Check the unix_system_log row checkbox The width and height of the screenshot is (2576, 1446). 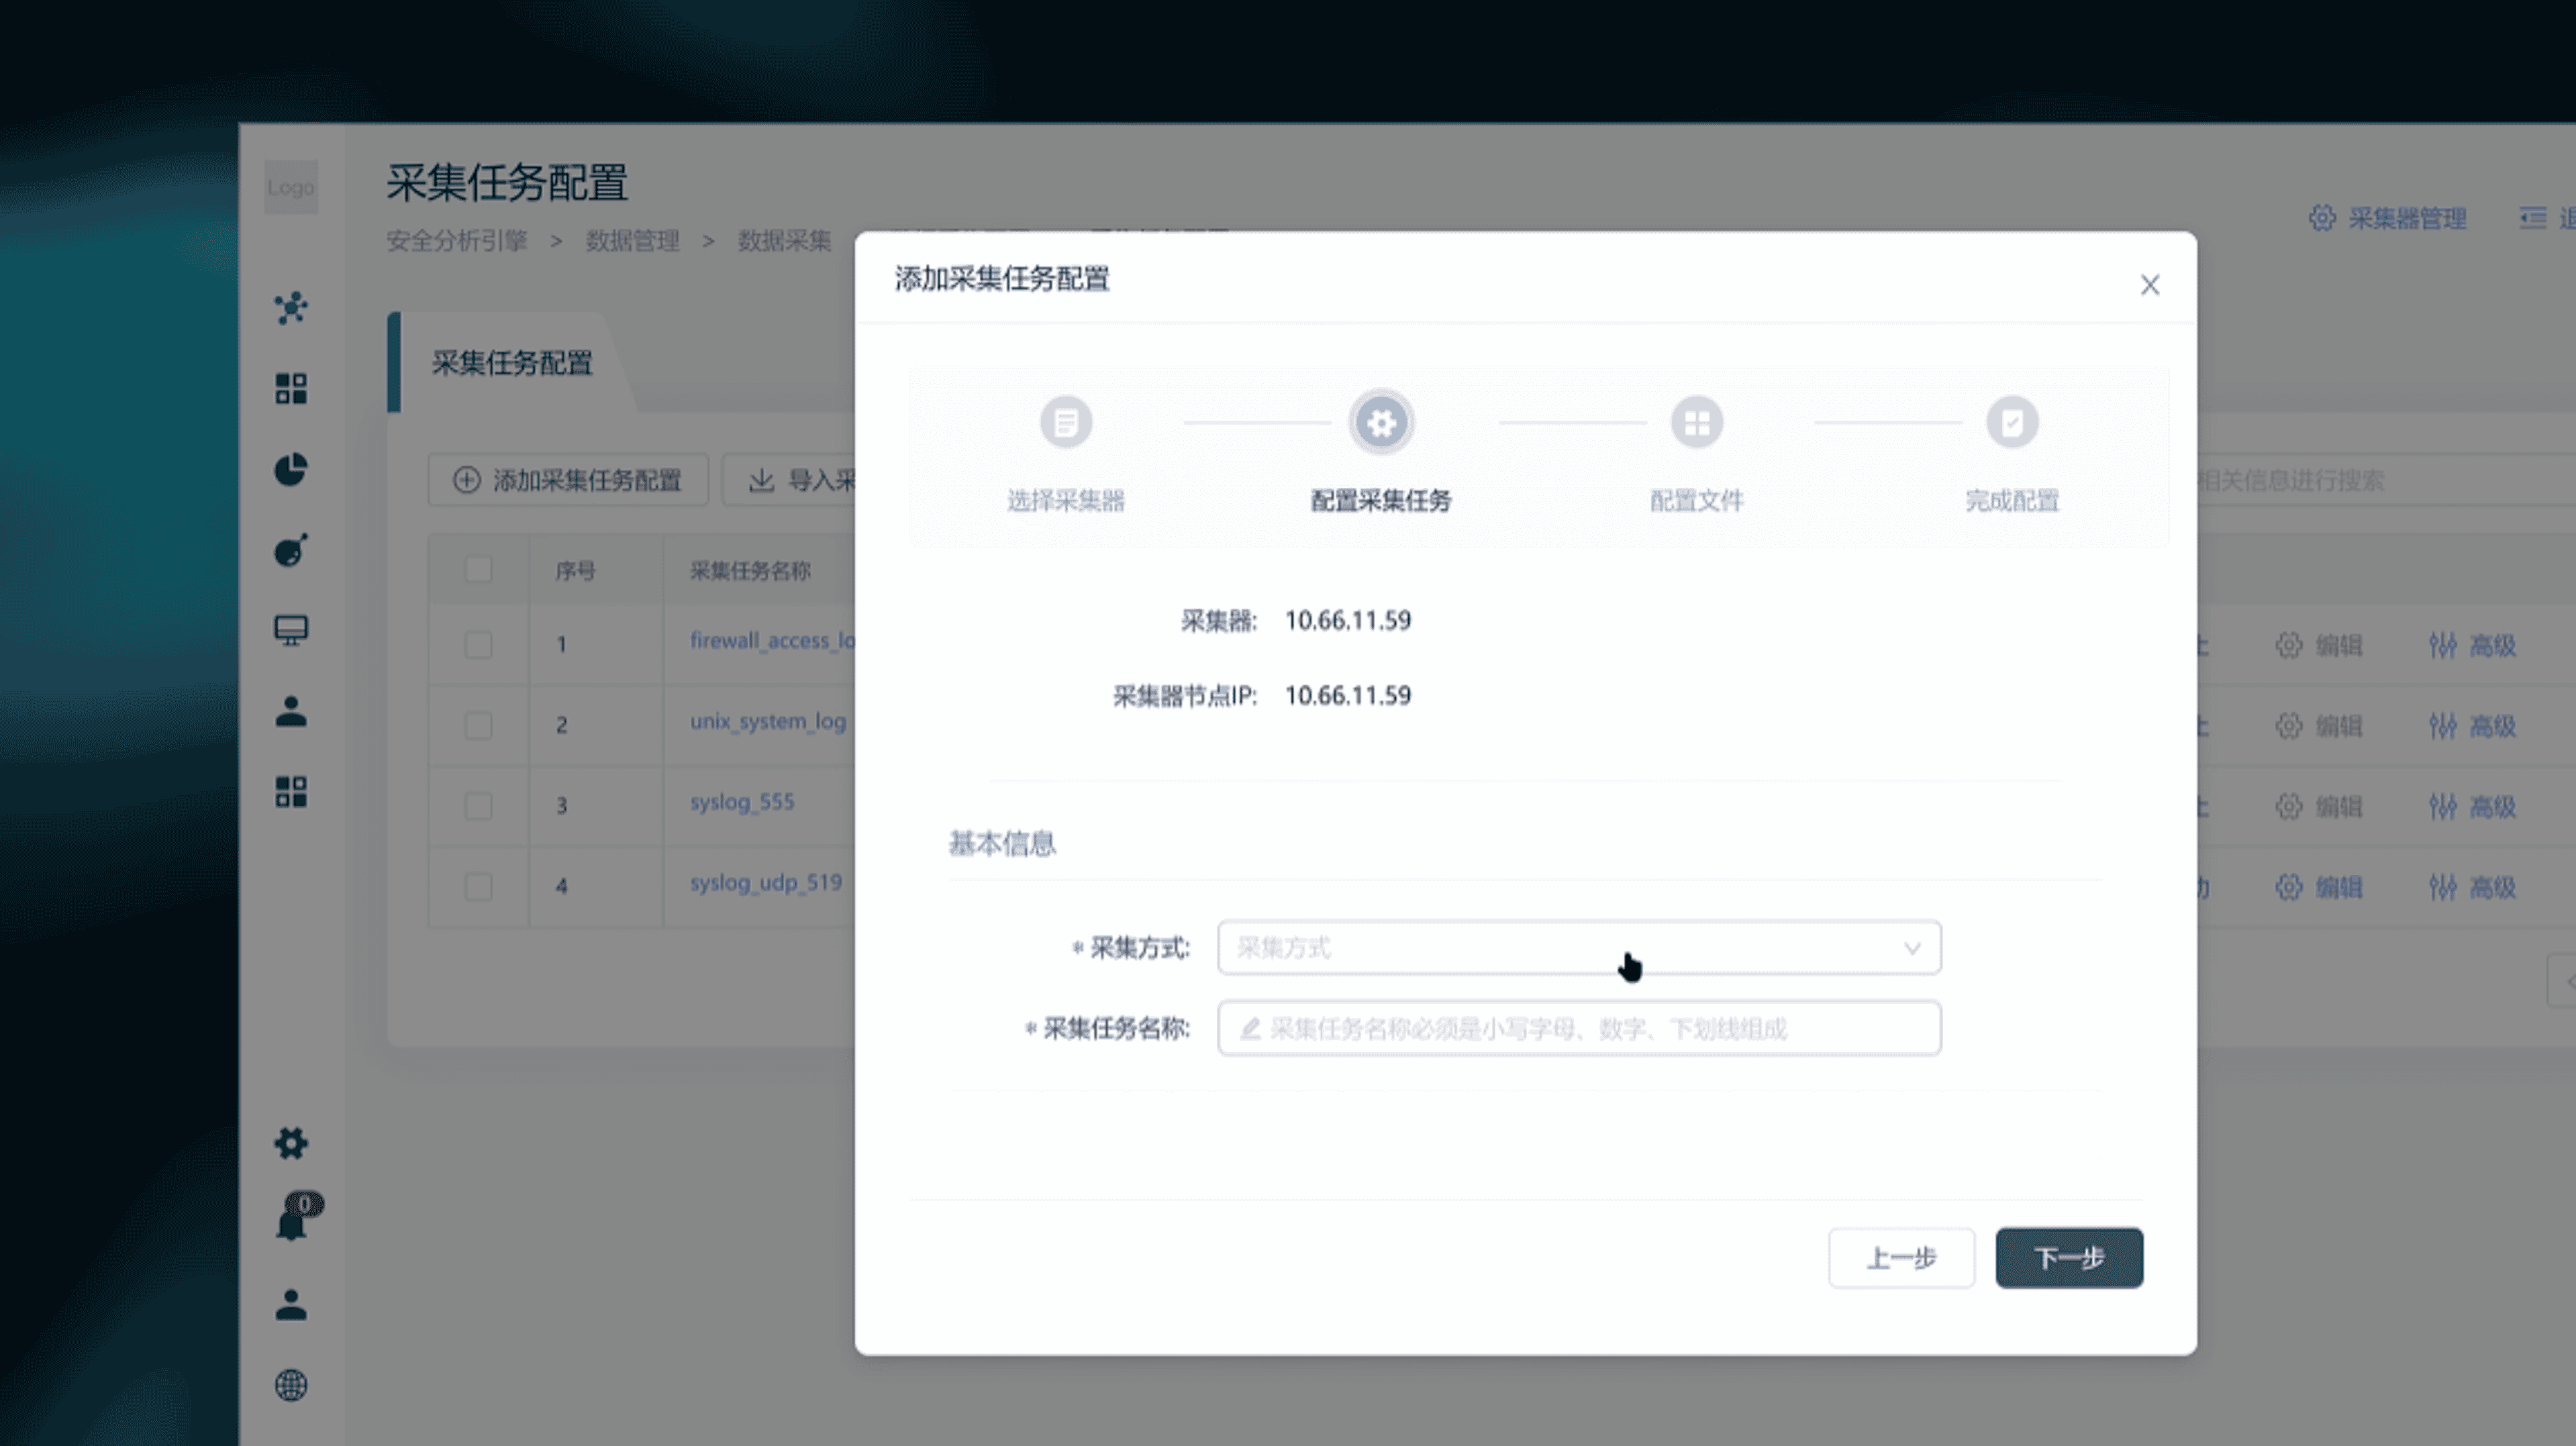coord(478,725)
